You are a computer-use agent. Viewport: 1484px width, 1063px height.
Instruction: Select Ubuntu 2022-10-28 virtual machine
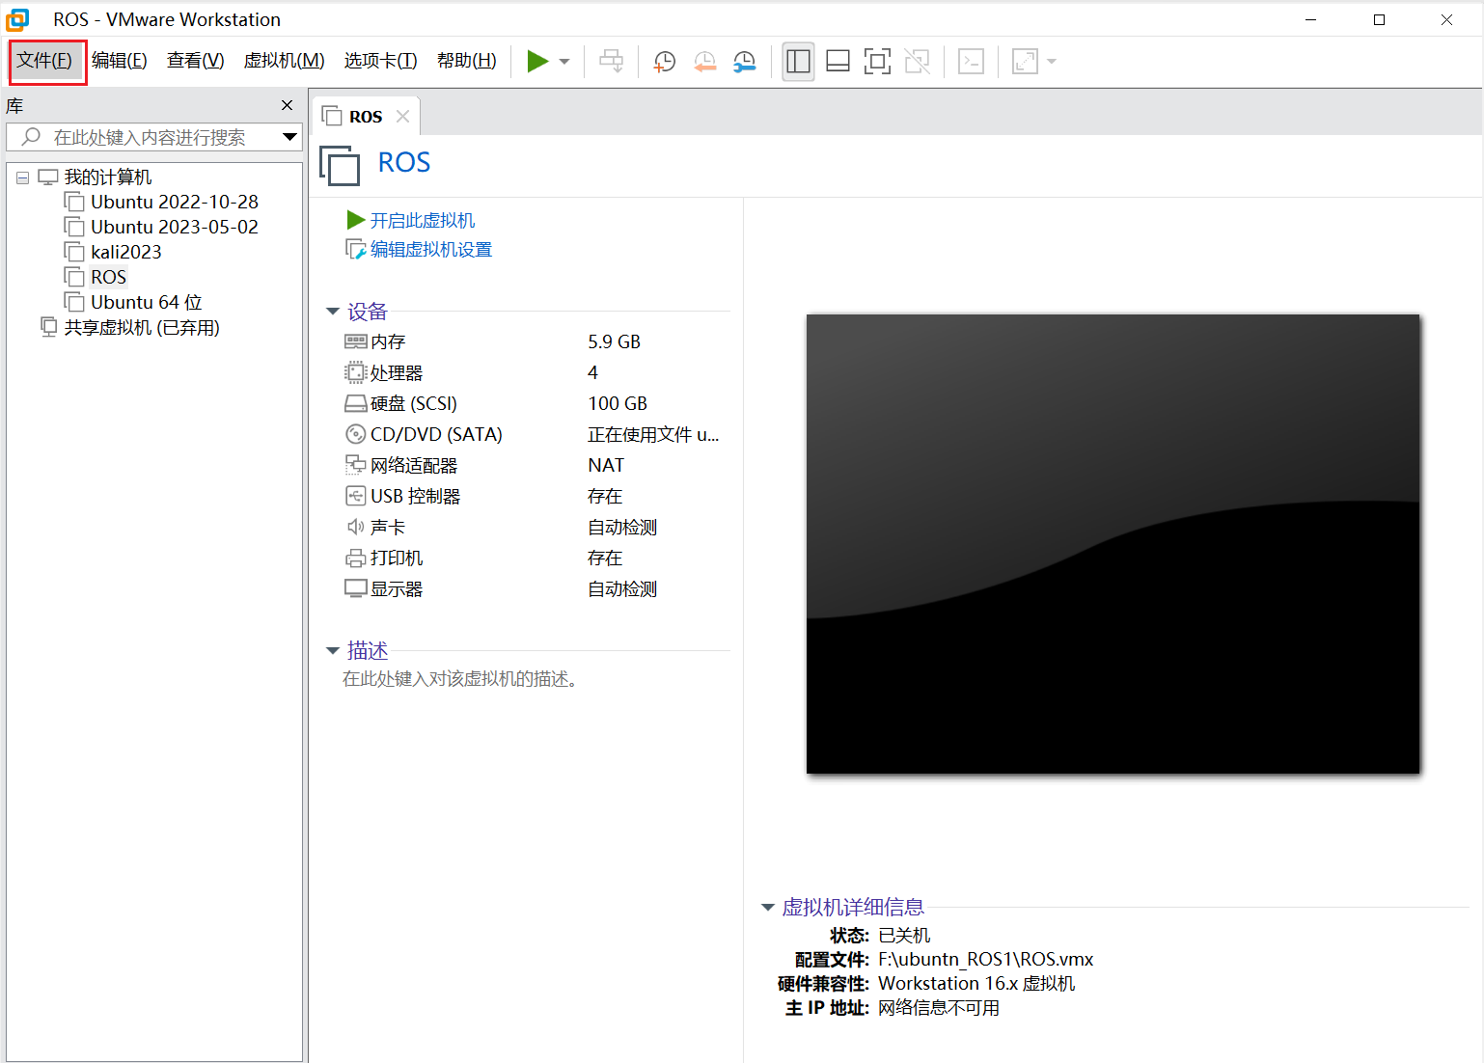click(175, 202)
